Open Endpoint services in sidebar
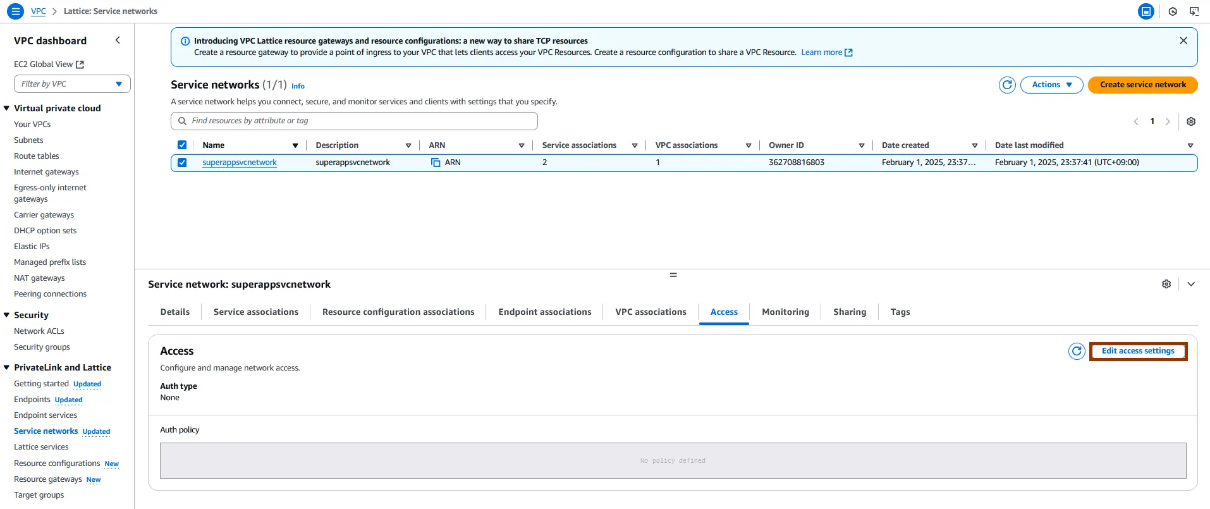The height and width of the screenshot is (509, 1210). pyautogui.click(x=46, y=415)
